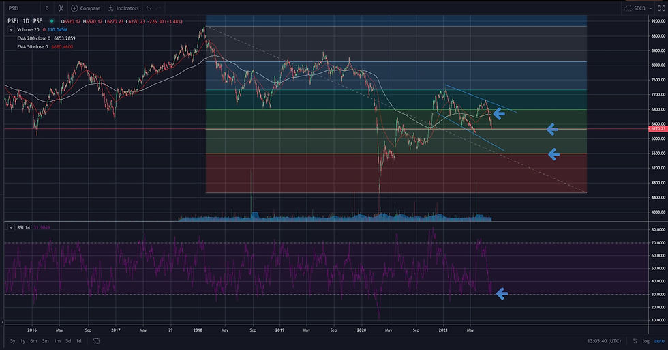Open the candlestick chart style selector
This screenshot has width=668, height=350.
click(x=61, y=8)
